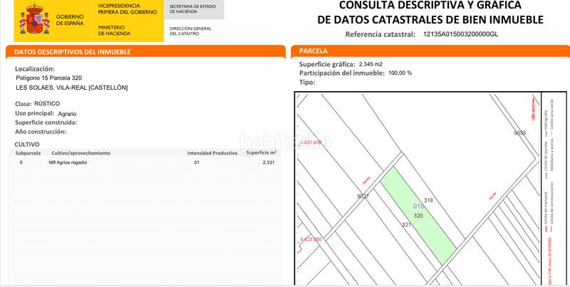
Task: Click the 'Localización:' label
Action: point(34,68)
